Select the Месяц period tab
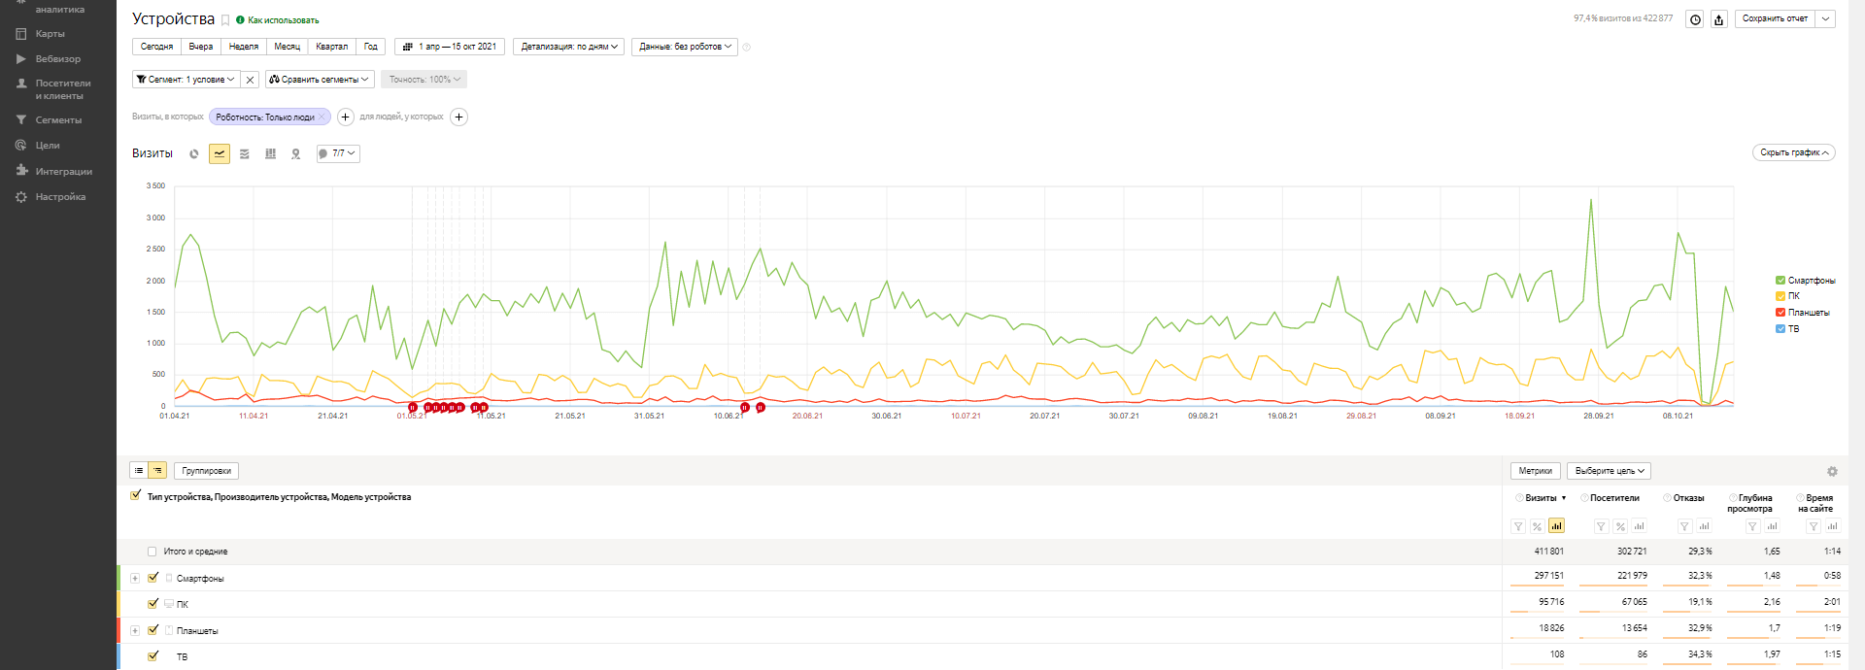Image resolution: width=1865 pixels, height=670 pixels. (x=287, y=47)
